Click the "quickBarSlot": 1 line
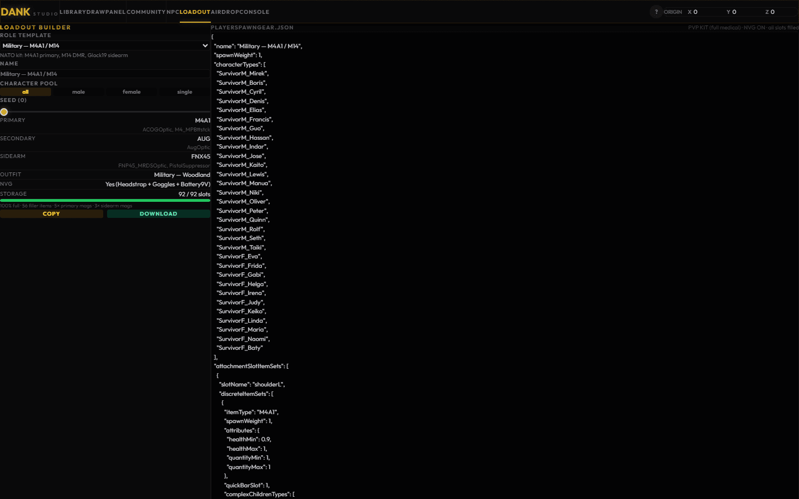The width and height of the screenshot is (799, 499). 247,485
